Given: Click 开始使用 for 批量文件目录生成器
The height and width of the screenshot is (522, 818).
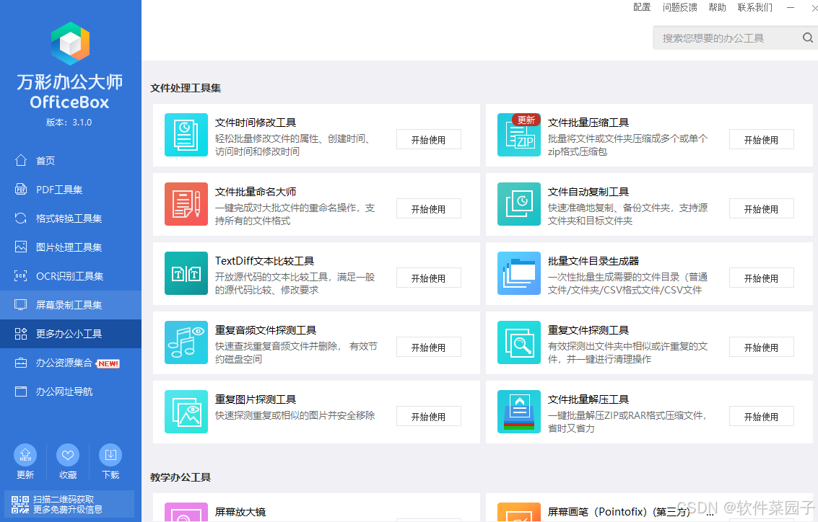Looking at the screenshot, I should point(761,278).
